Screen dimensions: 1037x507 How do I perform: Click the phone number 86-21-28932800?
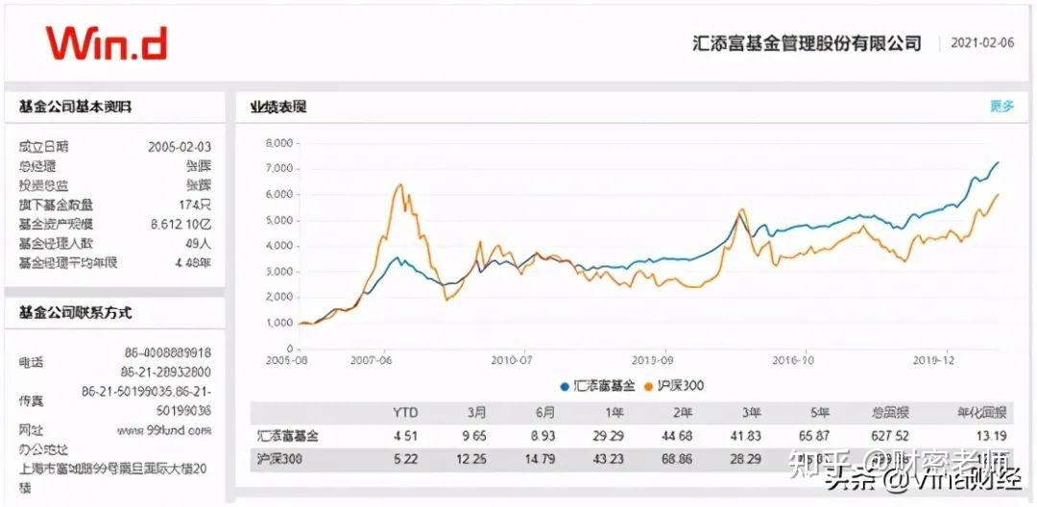tap(167, 372)
